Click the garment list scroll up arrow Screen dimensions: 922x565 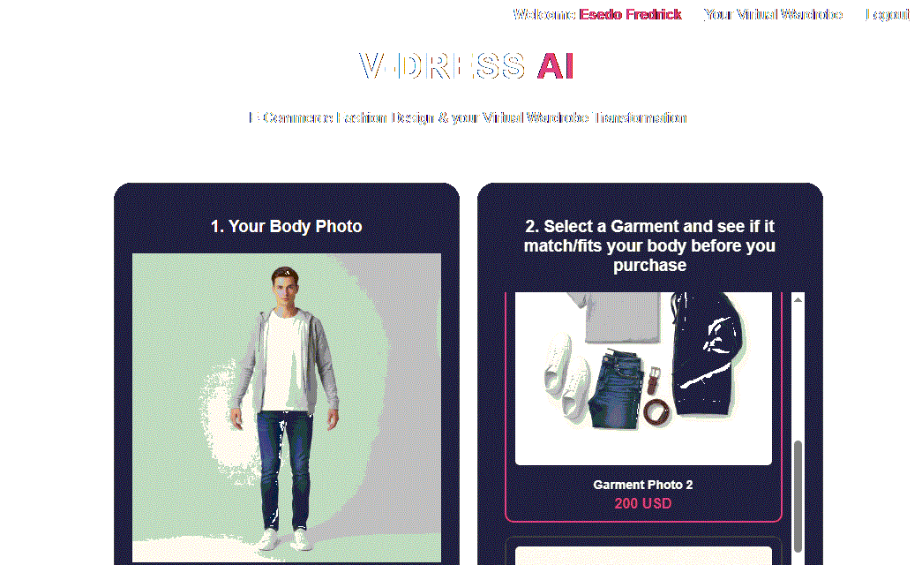(x=798, y=300)
